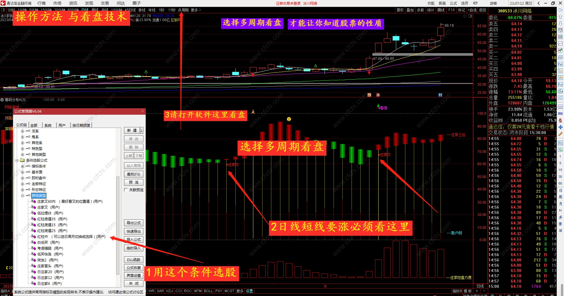Screen dimensions: 564x296
Task: Click 复权 in the chart toolbar
Action: point(400,10)
